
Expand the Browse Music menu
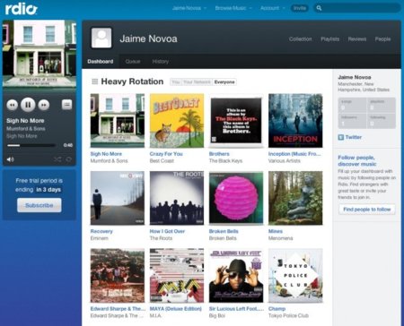click(x=233, y=8)
